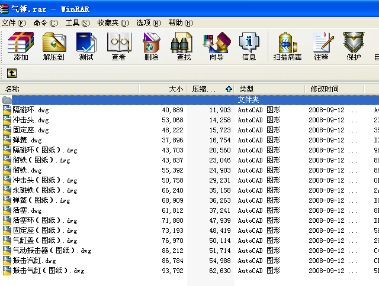Open the 收藏夹(O) menu
The width and height of the screenshot is (379, 286).
pos(113,23)
